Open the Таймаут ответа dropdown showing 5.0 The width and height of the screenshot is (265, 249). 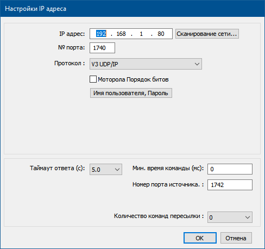[106, 170]
